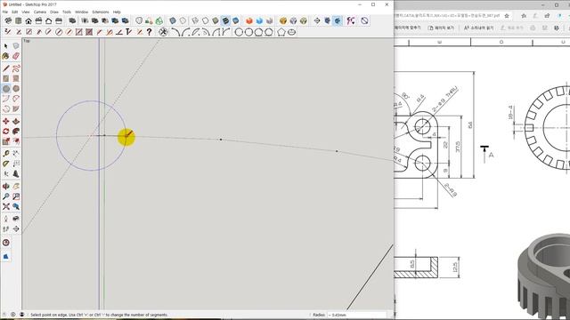Select the Text label tool
This screenshot has width=570, height=320.
coord(16,164)
